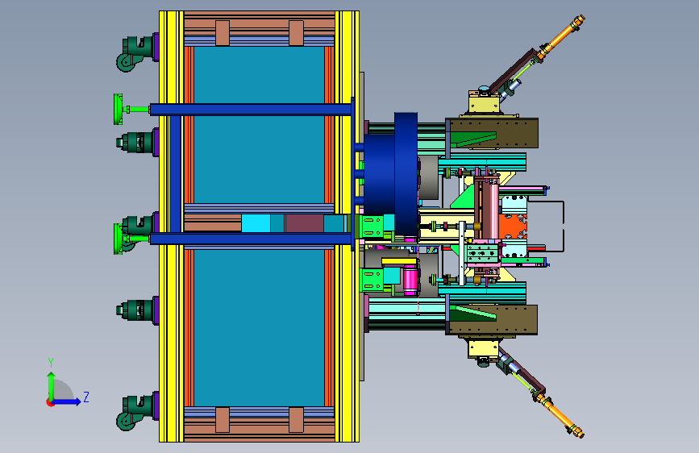Select the top-left brown clamp on the frame

[223, 33]
